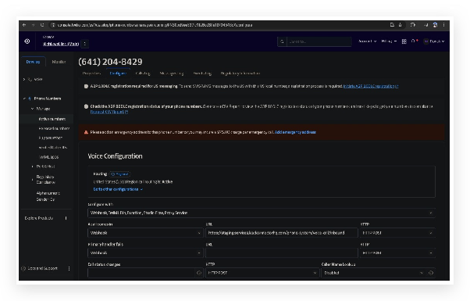Open the user avatar menu in header
Viewport: 470px width, 301px height.
click(433, 41)
